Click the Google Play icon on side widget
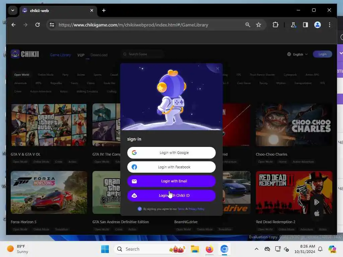This screenshot has height=257, width=343. [317, 202]
